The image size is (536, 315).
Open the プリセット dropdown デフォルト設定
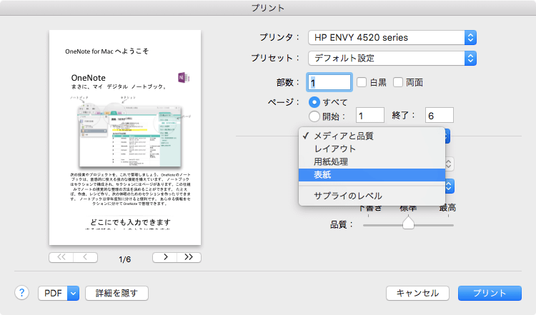click(x=392, y=59)
